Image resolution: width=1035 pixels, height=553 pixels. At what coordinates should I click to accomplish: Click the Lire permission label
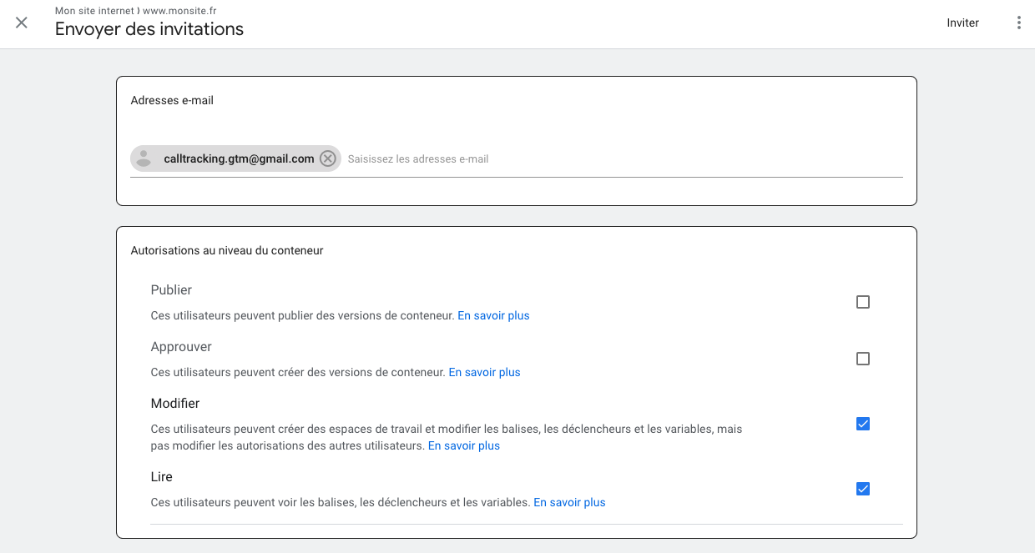click(x=162, y=477)
